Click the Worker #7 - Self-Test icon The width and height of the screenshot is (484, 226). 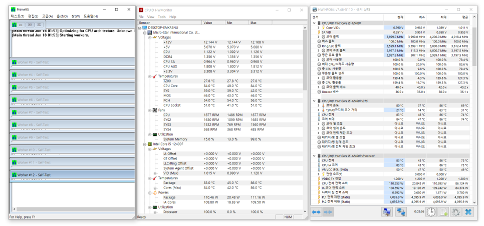tap(14, 112)
